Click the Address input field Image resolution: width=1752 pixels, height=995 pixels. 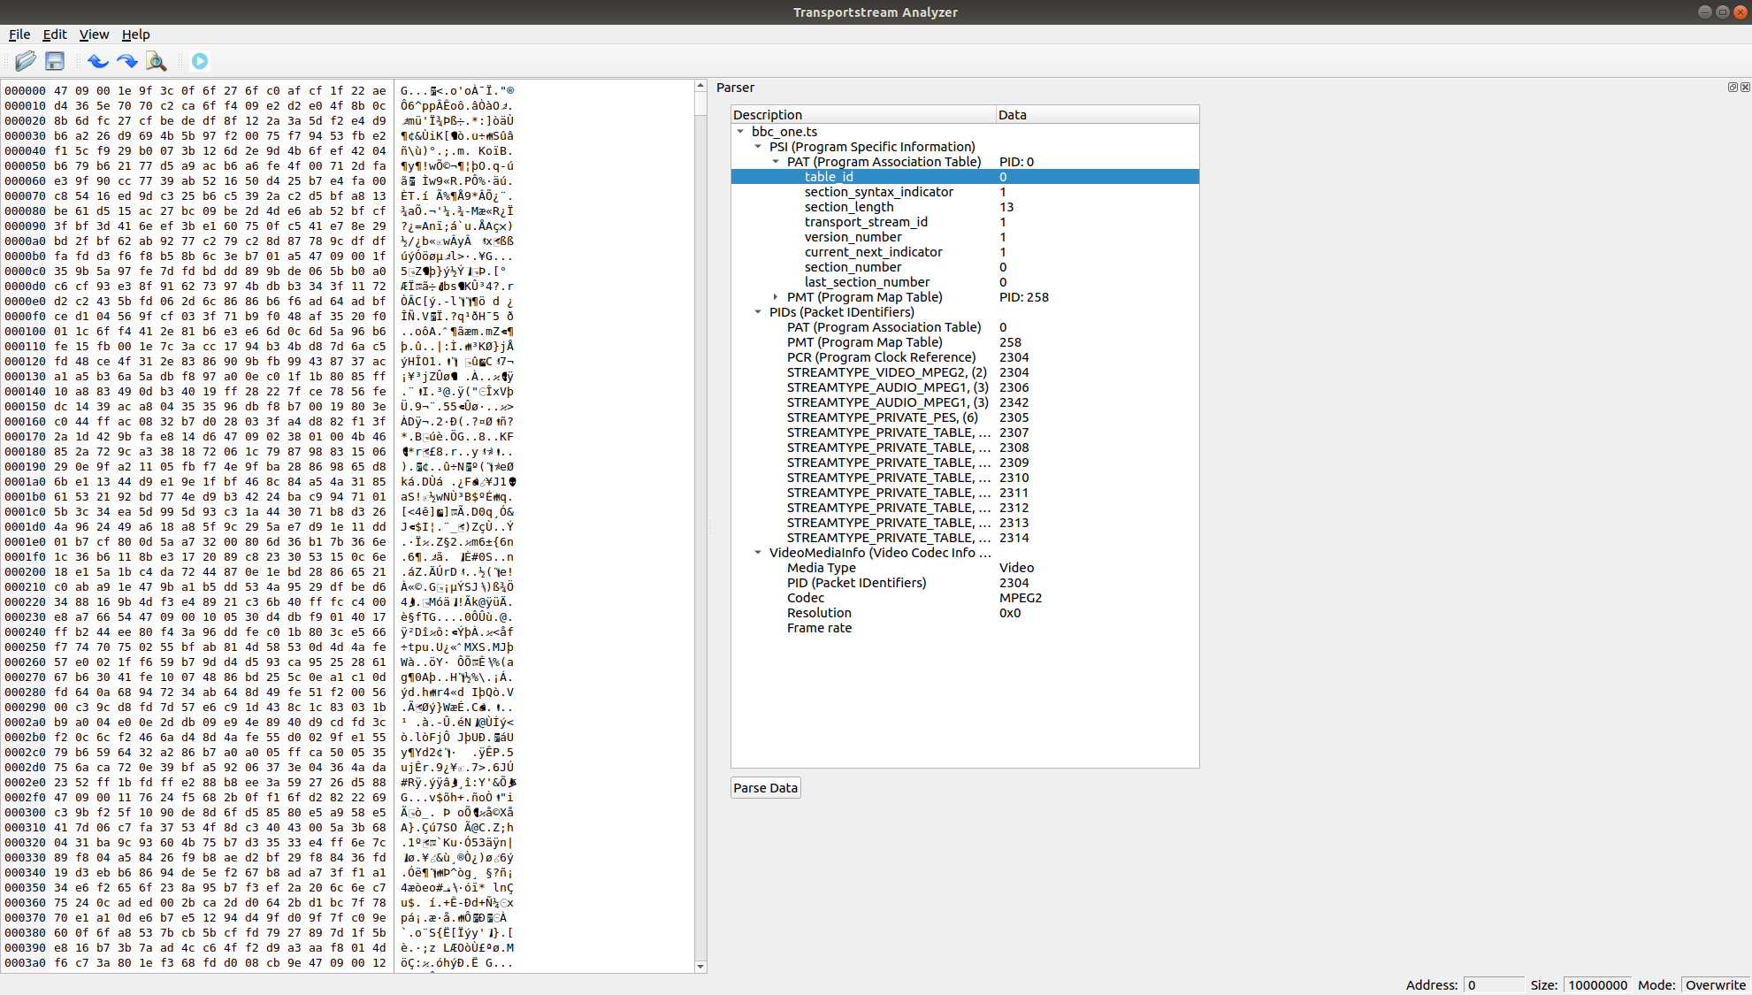(1494, 984)
